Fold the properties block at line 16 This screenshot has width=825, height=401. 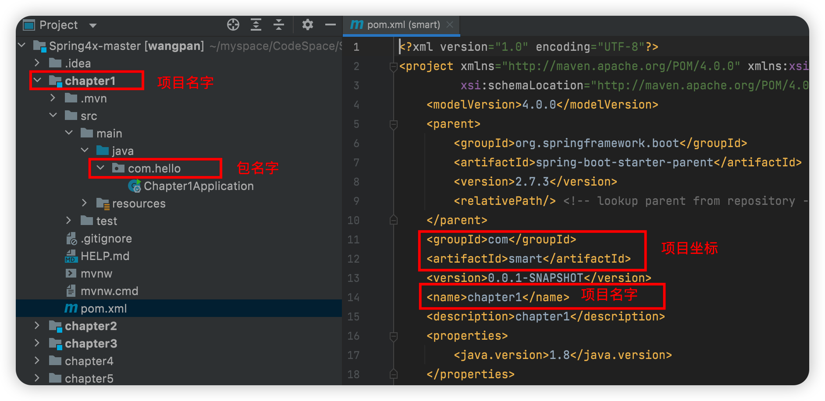(x=394, y=336)
